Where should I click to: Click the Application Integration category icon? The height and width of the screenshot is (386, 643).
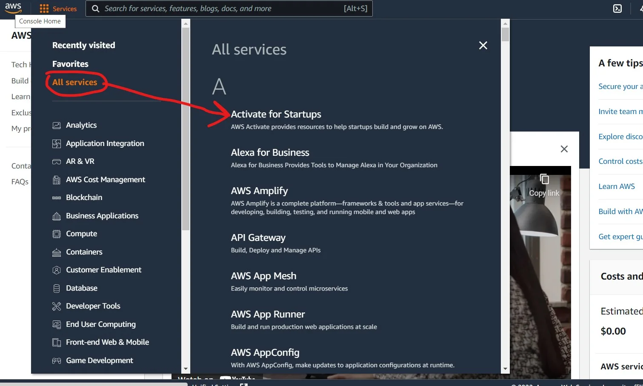click(x=57, y=143)
